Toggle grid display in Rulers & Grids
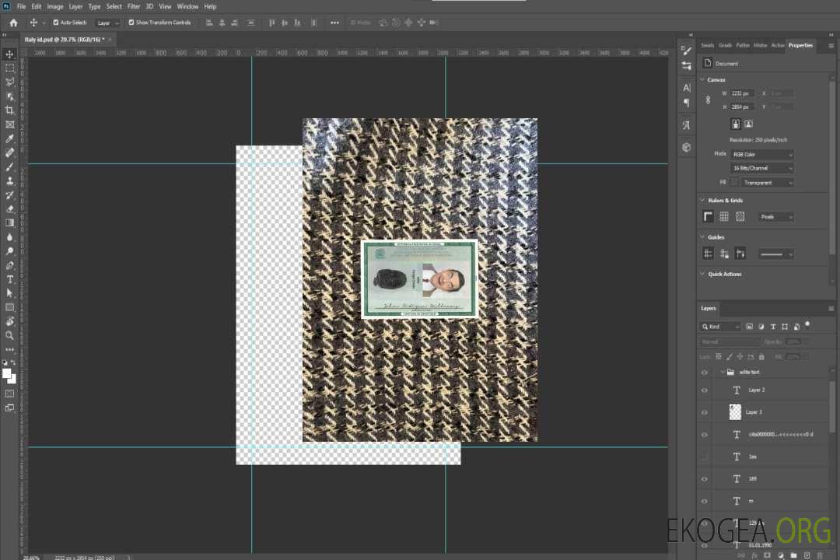Image resolution: width=840 pixels, height=560 pixels. 724,216
